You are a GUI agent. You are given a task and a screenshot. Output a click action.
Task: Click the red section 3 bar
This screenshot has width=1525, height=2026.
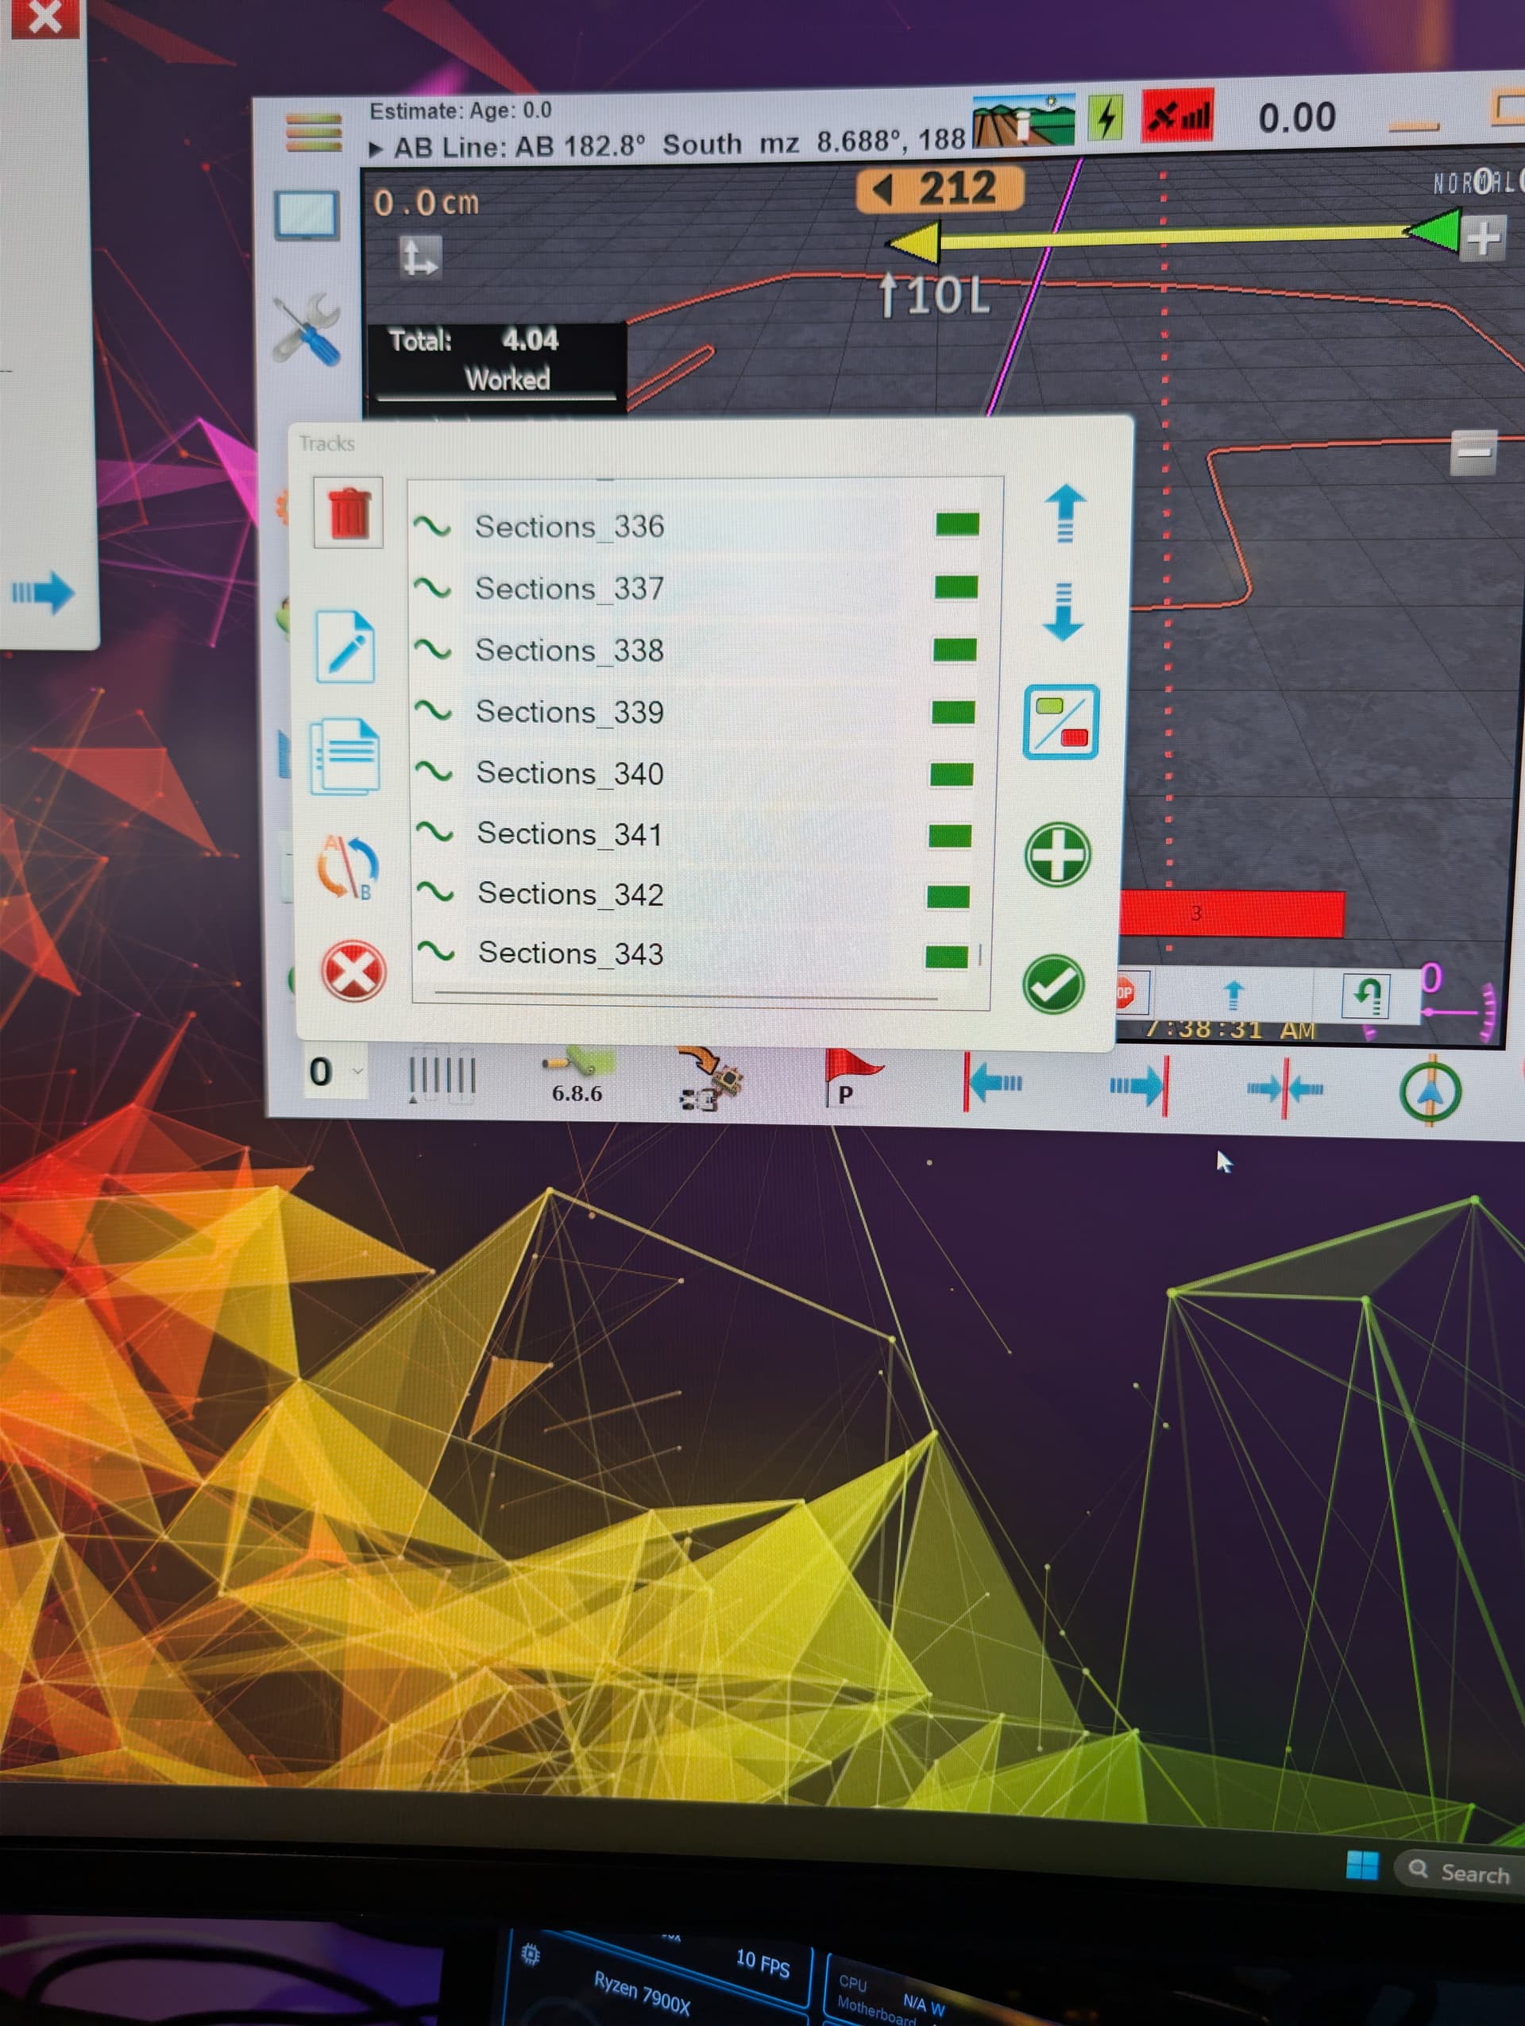pos(1231,913)
